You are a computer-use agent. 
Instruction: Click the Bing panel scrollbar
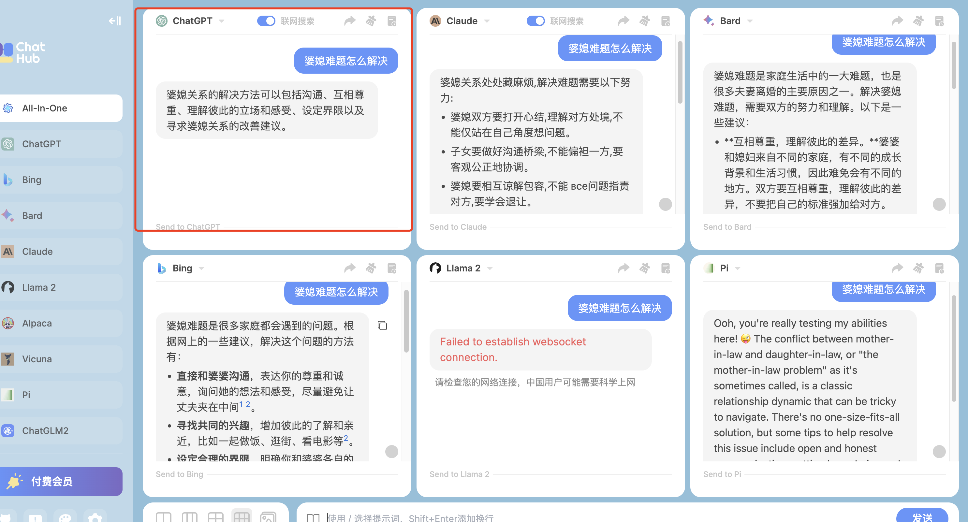pos(406,321)
